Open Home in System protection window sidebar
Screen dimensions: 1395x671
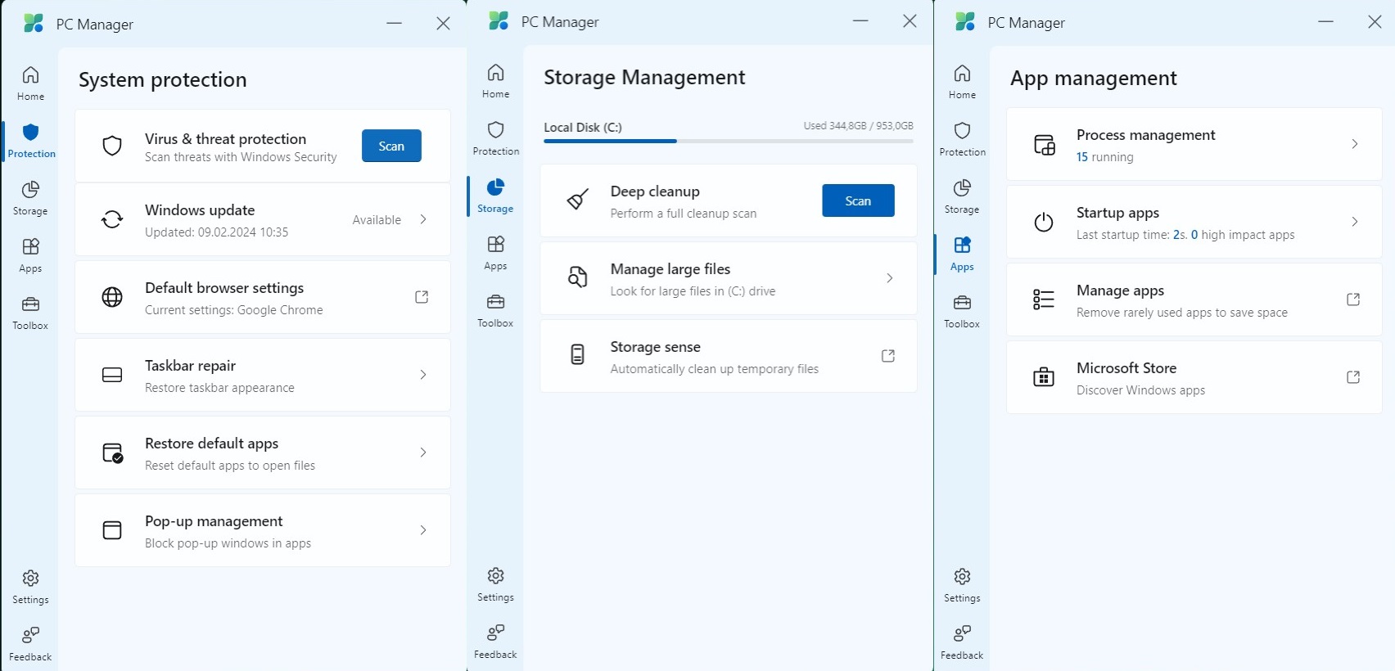[30, 83]
